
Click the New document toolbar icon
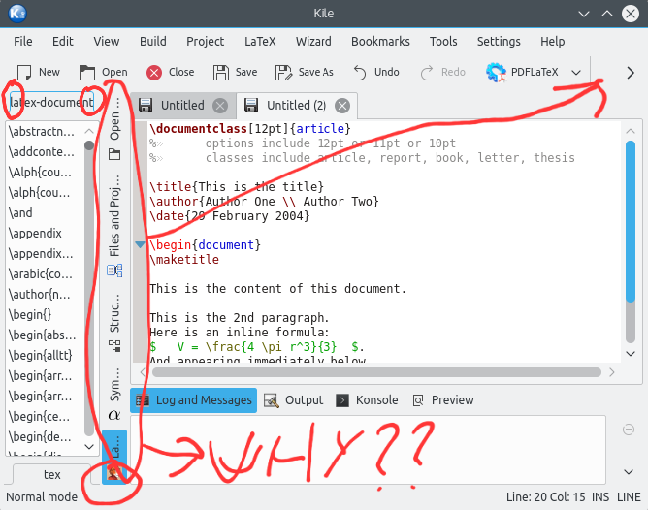pos(23,73)
